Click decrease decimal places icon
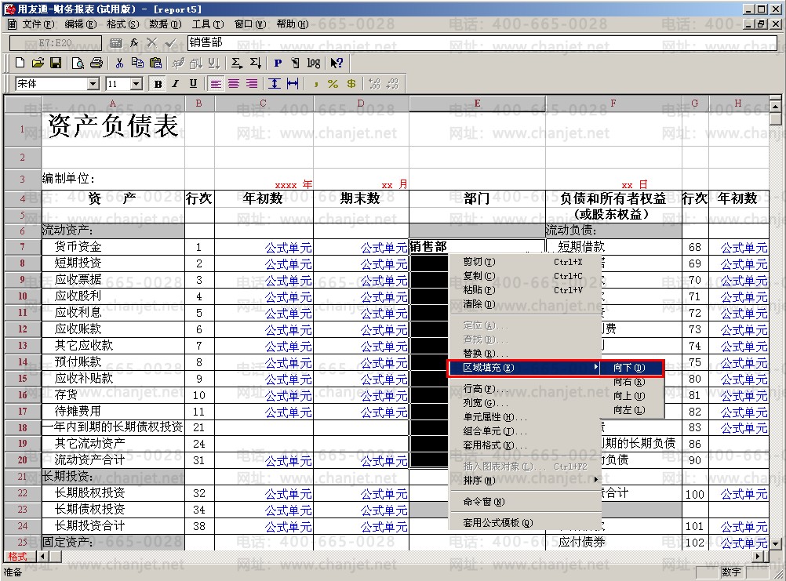The image size is (786, 581). point(392,84)
